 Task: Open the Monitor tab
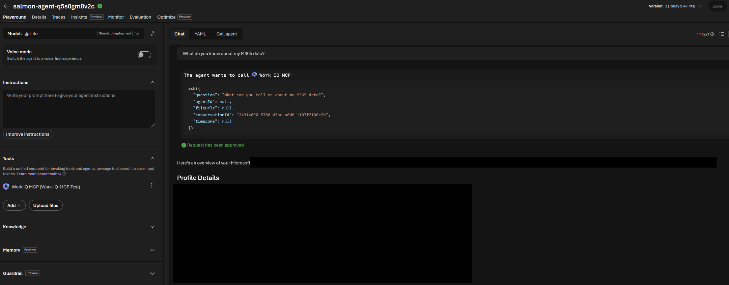tap(116, 17)
